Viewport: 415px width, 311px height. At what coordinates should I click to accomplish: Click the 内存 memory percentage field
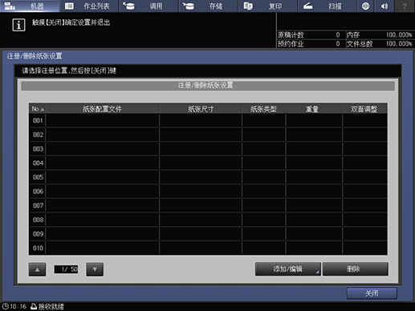point(380,34)
